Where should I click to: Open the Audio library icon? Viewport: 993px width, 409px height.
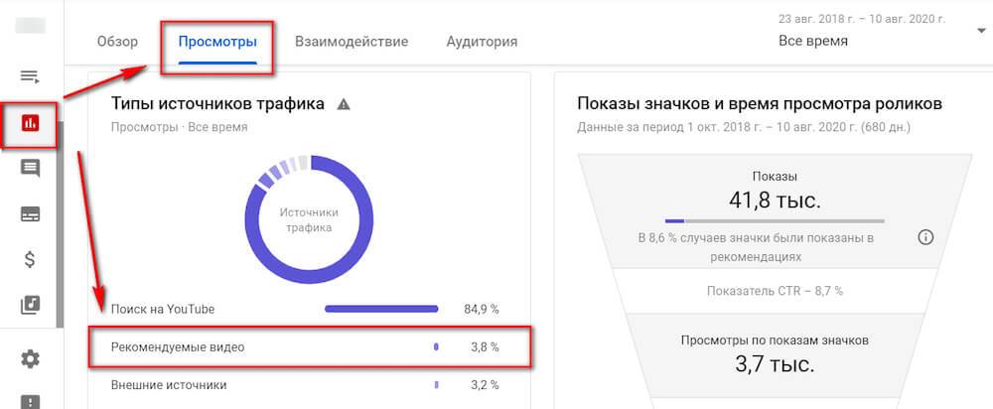[x=31, y=305]
